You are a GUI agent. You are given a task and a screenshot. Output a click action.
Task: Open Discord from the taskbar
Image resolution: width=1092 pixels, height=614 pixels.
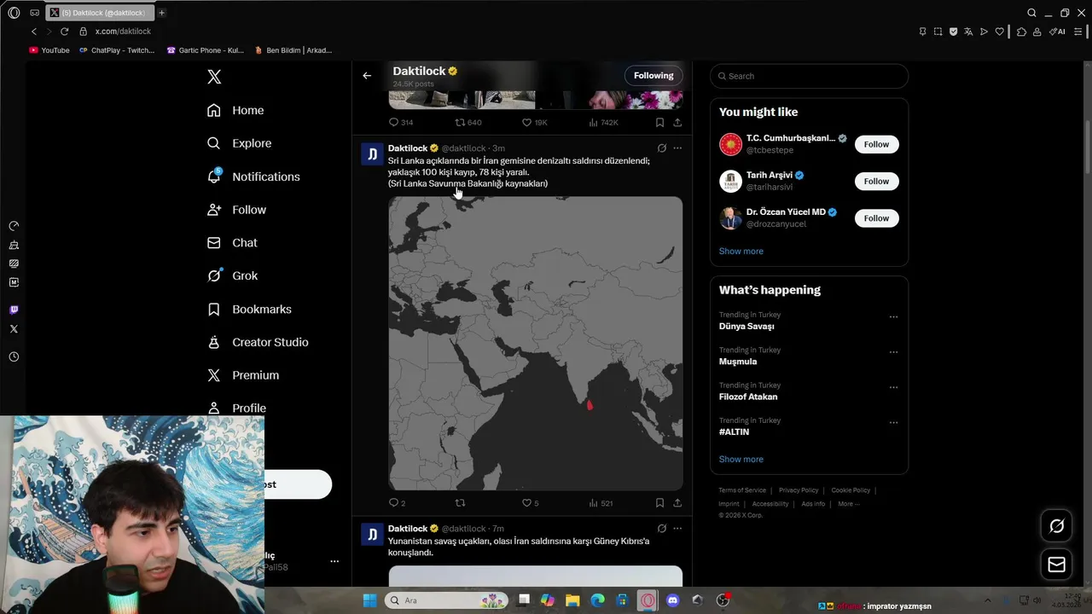point(673,600)
